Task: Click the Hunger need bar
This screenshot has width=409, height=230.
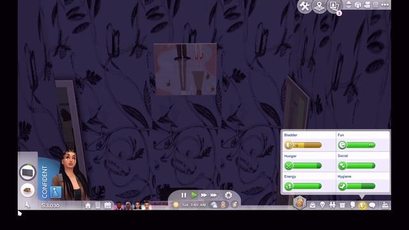Action: (x=303, y=165)
